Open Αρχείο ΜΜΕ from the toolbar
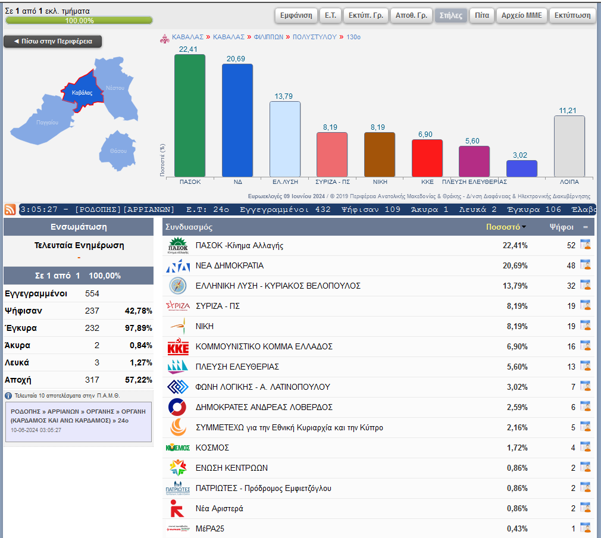 (x=522, y=15)
